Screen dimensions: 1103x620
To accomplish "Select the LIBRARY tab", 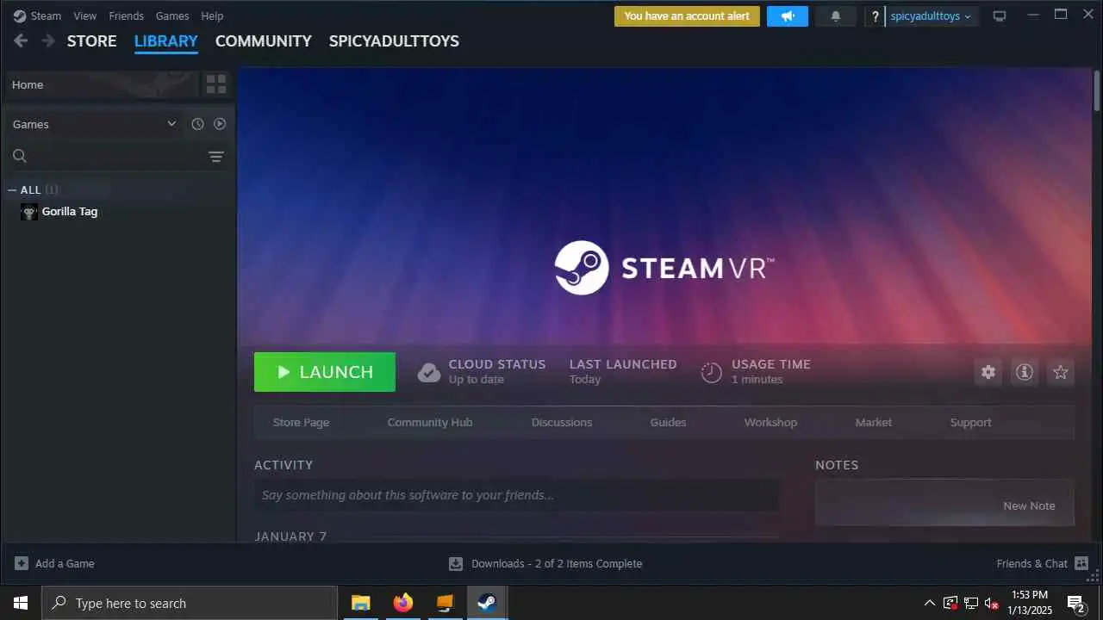I will 166,41.
